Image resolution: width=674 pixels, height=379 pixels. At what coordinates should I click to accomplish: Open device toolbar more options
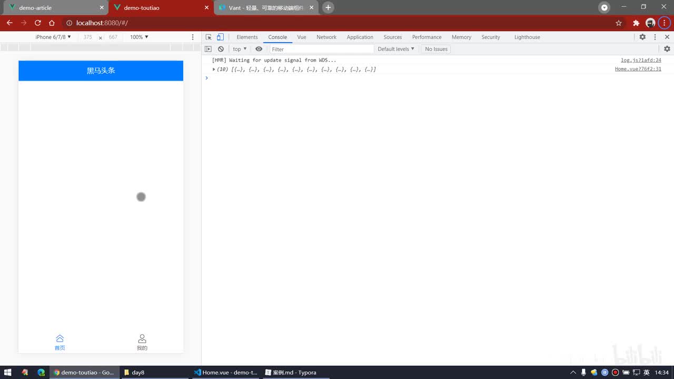(193, 37)
